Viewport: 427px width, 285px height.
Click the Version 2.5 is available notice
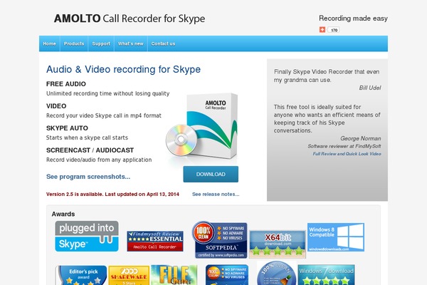click(x=112, y=195)
